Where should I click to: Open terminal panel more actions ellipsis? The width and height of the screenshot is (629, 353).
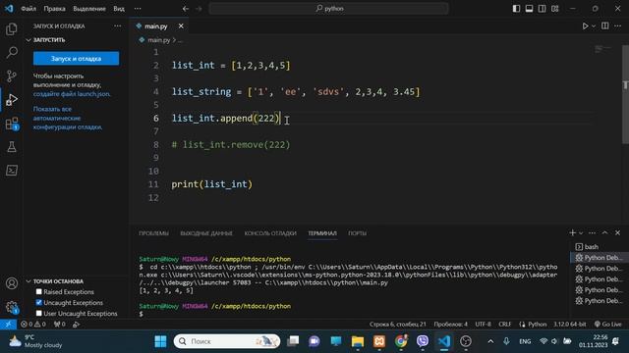click(592, 233)
